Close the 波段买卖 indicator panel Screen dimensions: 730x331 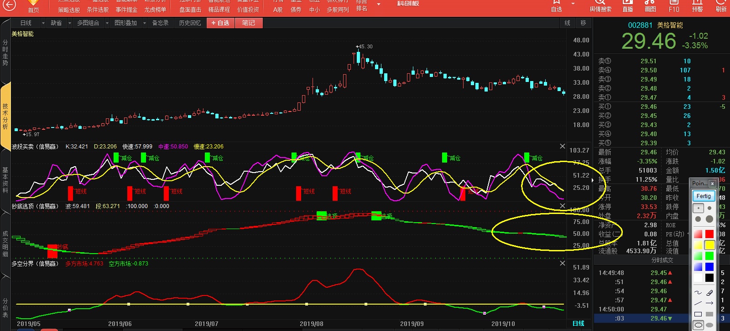click(x=563, y=146)
